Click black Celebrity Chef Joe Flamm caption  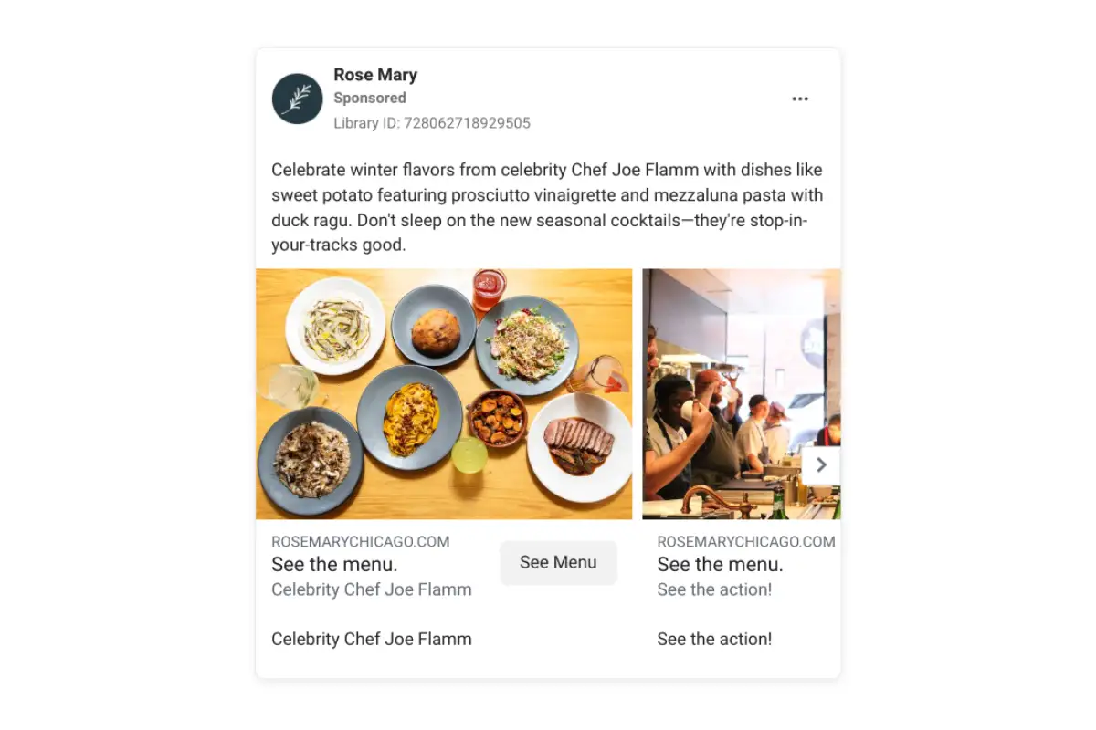372,639
